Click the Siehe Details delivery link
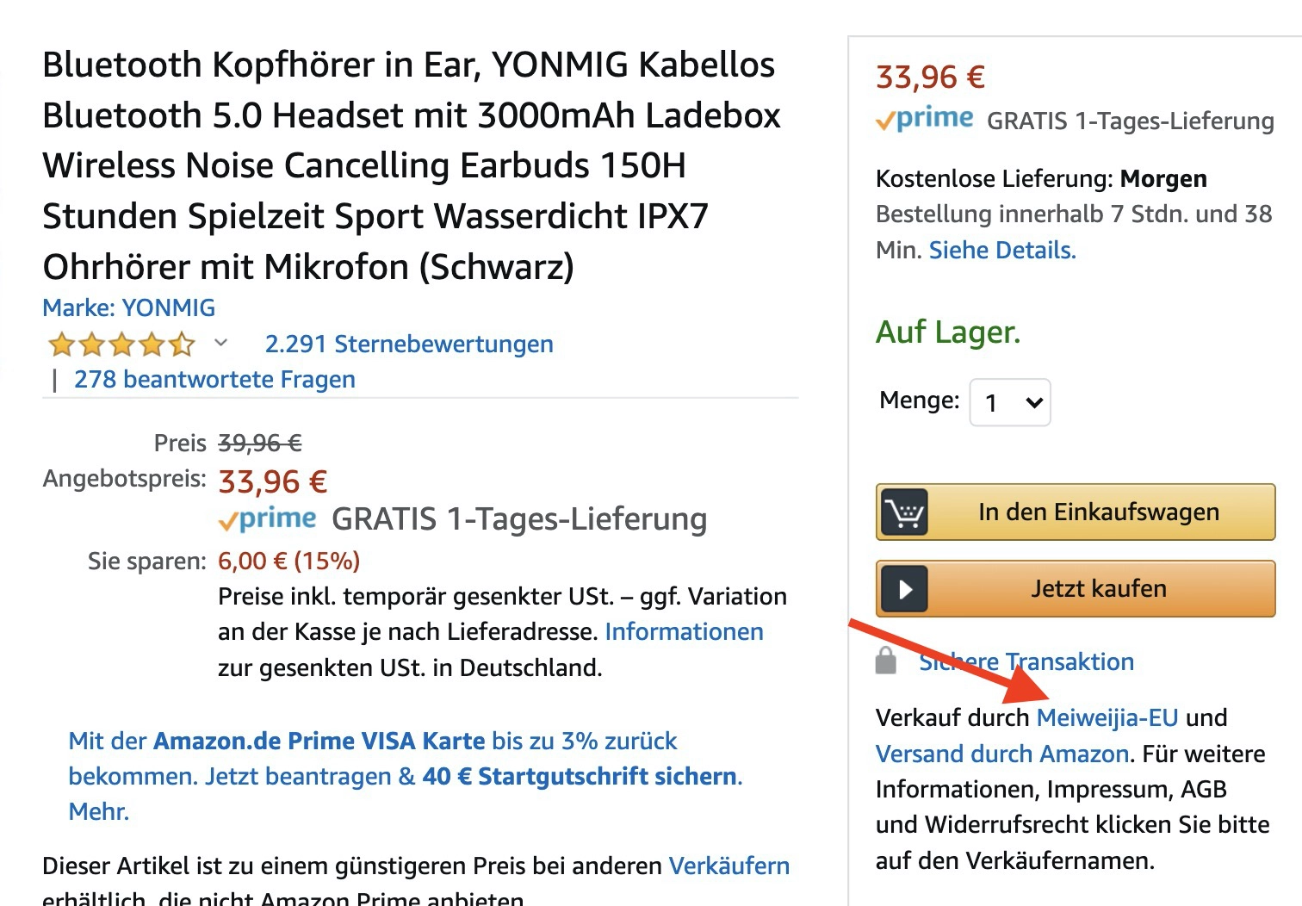Image resolution: width=1302 pixels, height=906 pixels. pyautogui.click(x=1002, y=250)
